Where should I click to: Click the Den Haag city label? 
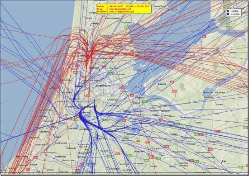click(22, 157)
